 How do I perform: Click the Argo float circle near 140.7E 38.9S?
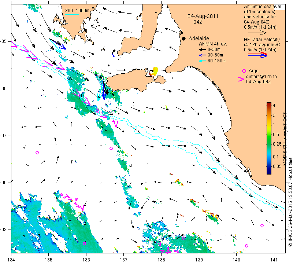click(262, 225)
